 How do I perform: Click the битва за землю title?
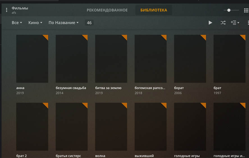point(108,88)
